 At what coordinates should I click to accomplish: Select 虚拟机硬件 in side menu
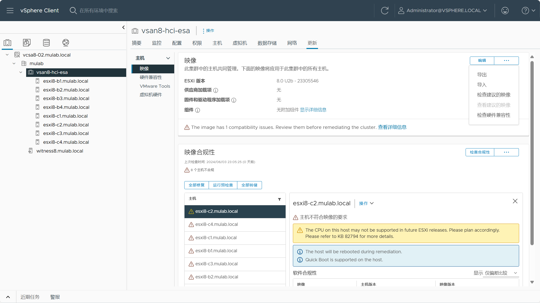151,95
